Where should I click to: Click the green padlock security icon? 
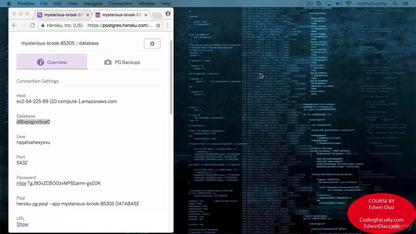coord(43,25)
